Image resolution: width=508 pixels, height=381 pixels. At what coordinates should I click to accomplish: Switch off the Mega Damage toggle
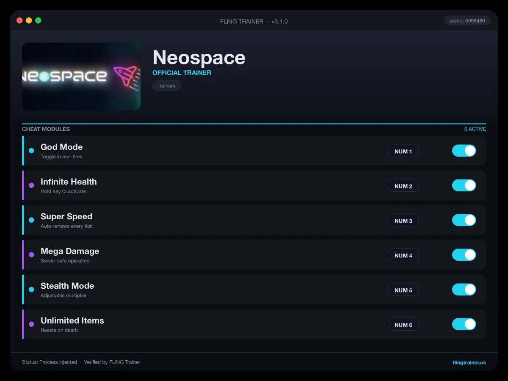[x=464, y=255]
